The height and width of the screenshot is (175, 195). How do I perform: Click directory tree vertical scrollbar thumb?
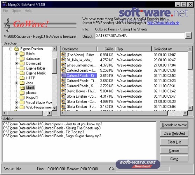coord(55,66)
